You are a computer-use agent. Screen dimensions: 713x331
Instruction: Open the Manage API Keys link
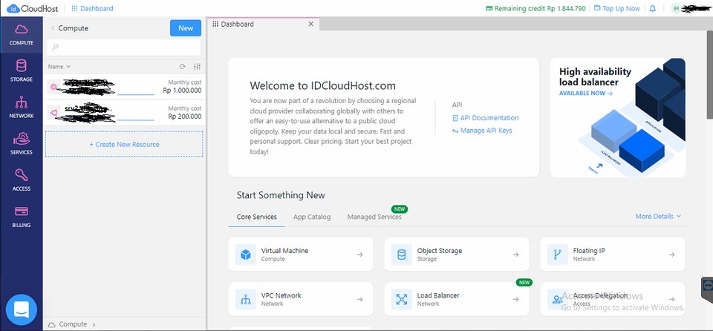pyautogui.click(x=482, y=131)
